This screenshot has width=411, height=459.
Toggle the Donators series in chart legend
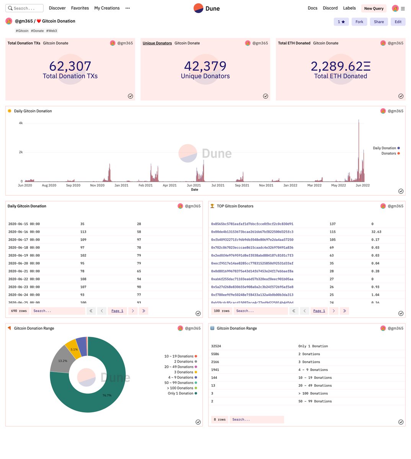pyautogui.click(x=391, y=153)
